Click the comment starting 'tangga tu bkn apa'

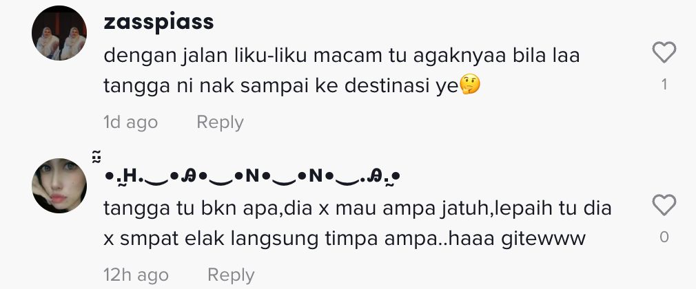pos(358,224)
